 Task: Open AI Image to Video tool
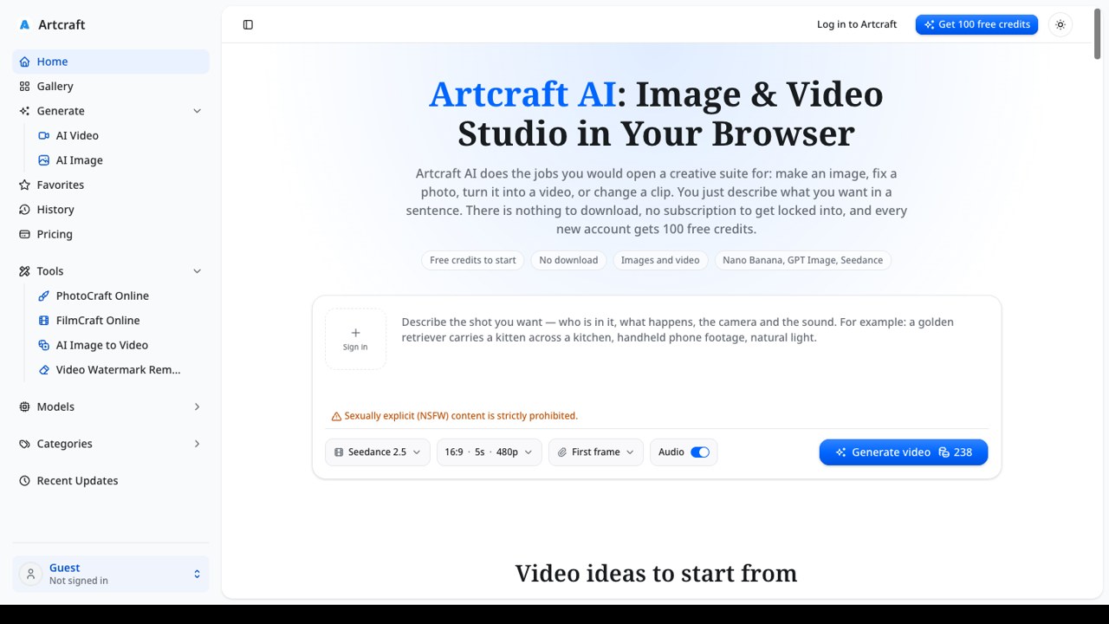pos(120,345)
